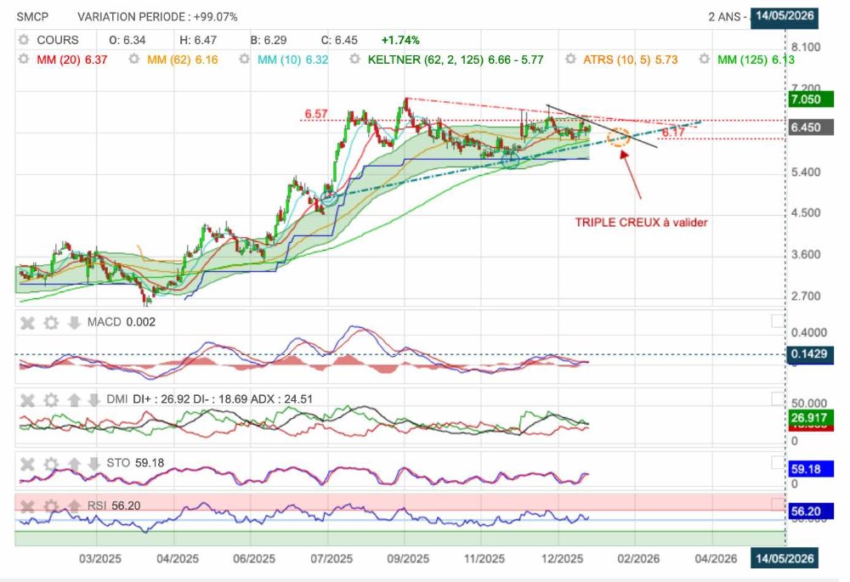
Task: Move STO panel up with arrow
Action: click(x=74, y=464)
